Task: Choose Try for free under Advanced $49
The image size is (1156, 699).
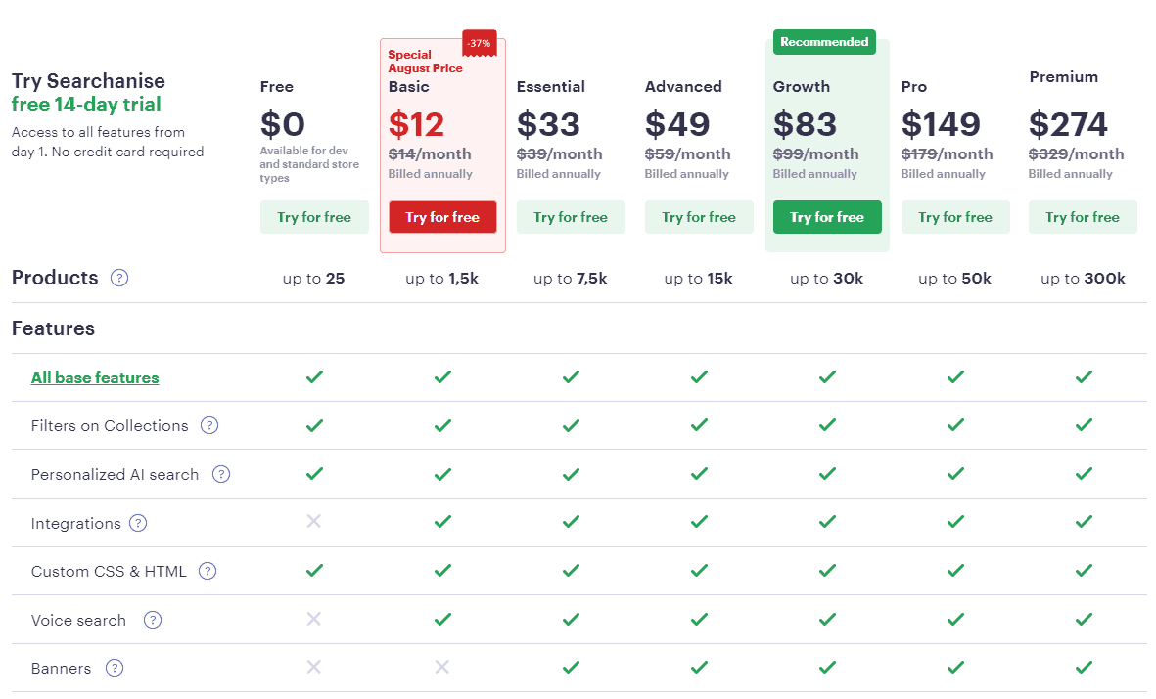Action: point(699,217)
